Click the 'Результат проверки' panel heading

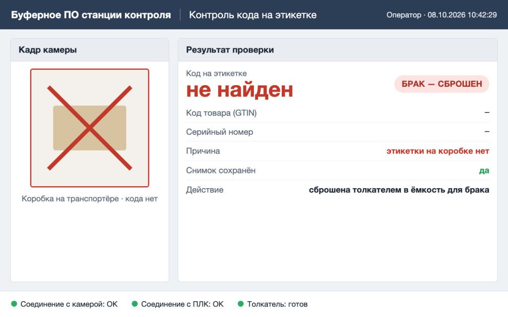(230, 50)
